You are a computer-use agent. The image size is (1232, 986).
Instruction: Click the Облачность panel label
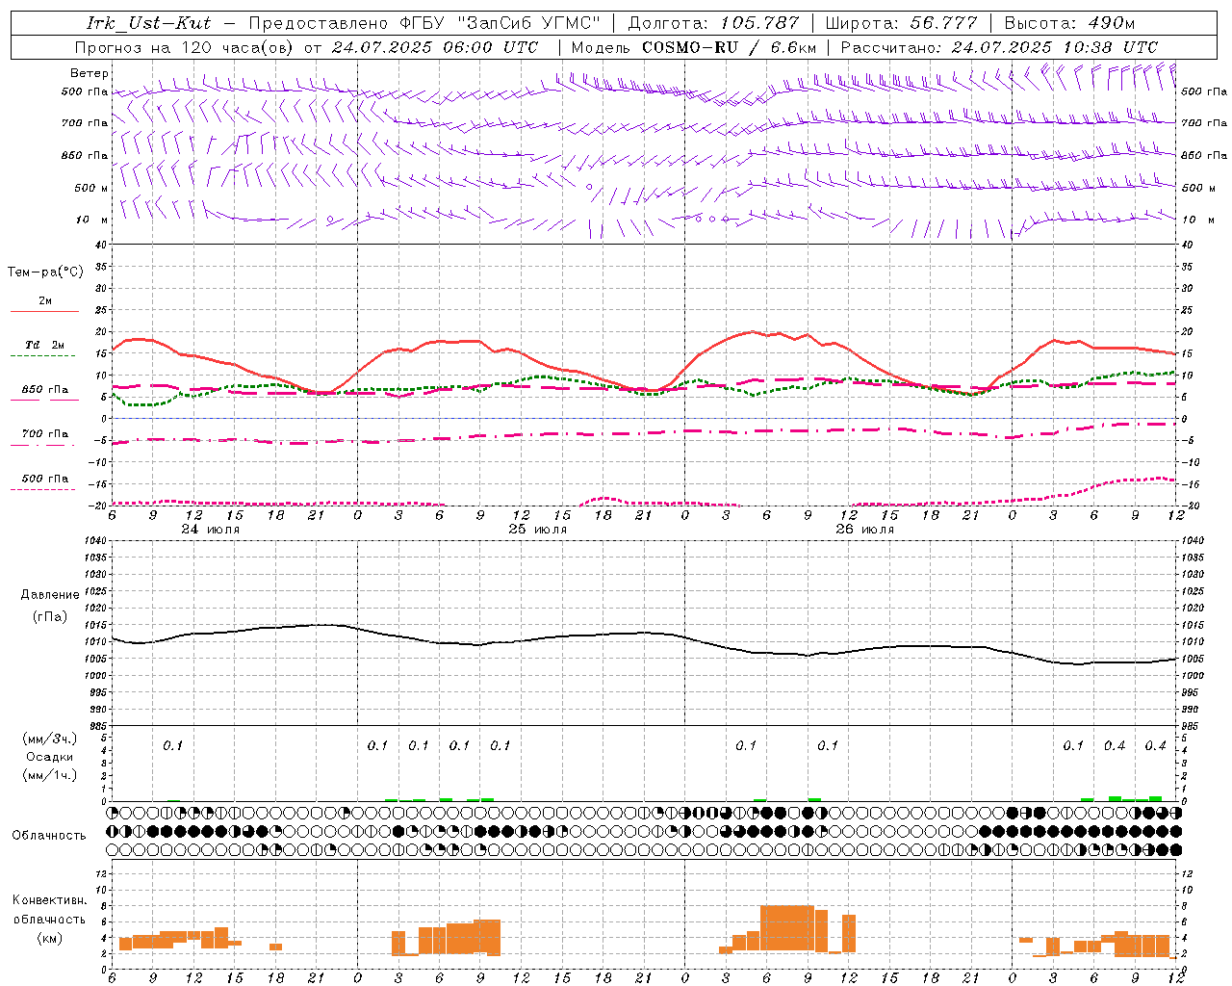[x=49, y=835]
